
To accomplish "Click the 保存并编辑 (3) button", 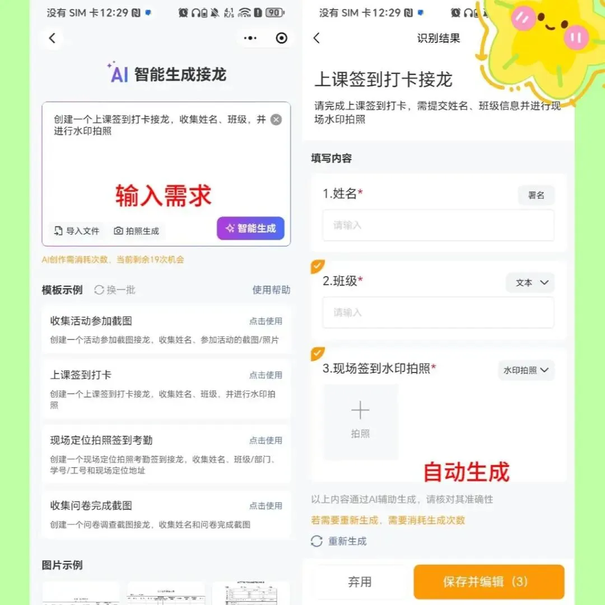I will [x=489, y=582].
